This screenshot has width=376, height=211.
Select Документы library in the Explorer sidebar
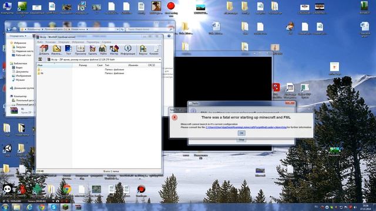tap(21, 72)
